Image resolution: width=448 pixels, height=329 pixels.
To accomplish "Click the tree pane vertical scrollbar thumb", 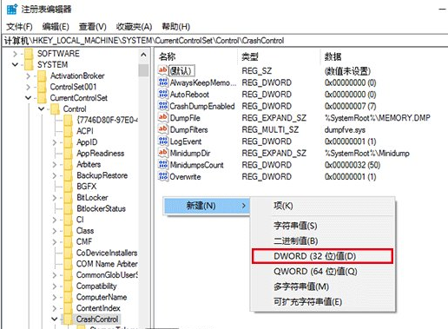I will click(143, 70).
